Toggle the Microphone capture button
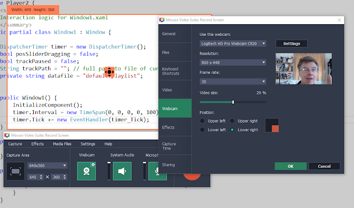The width and height of the screenshot is (354, 208). [x=158, y=171]
